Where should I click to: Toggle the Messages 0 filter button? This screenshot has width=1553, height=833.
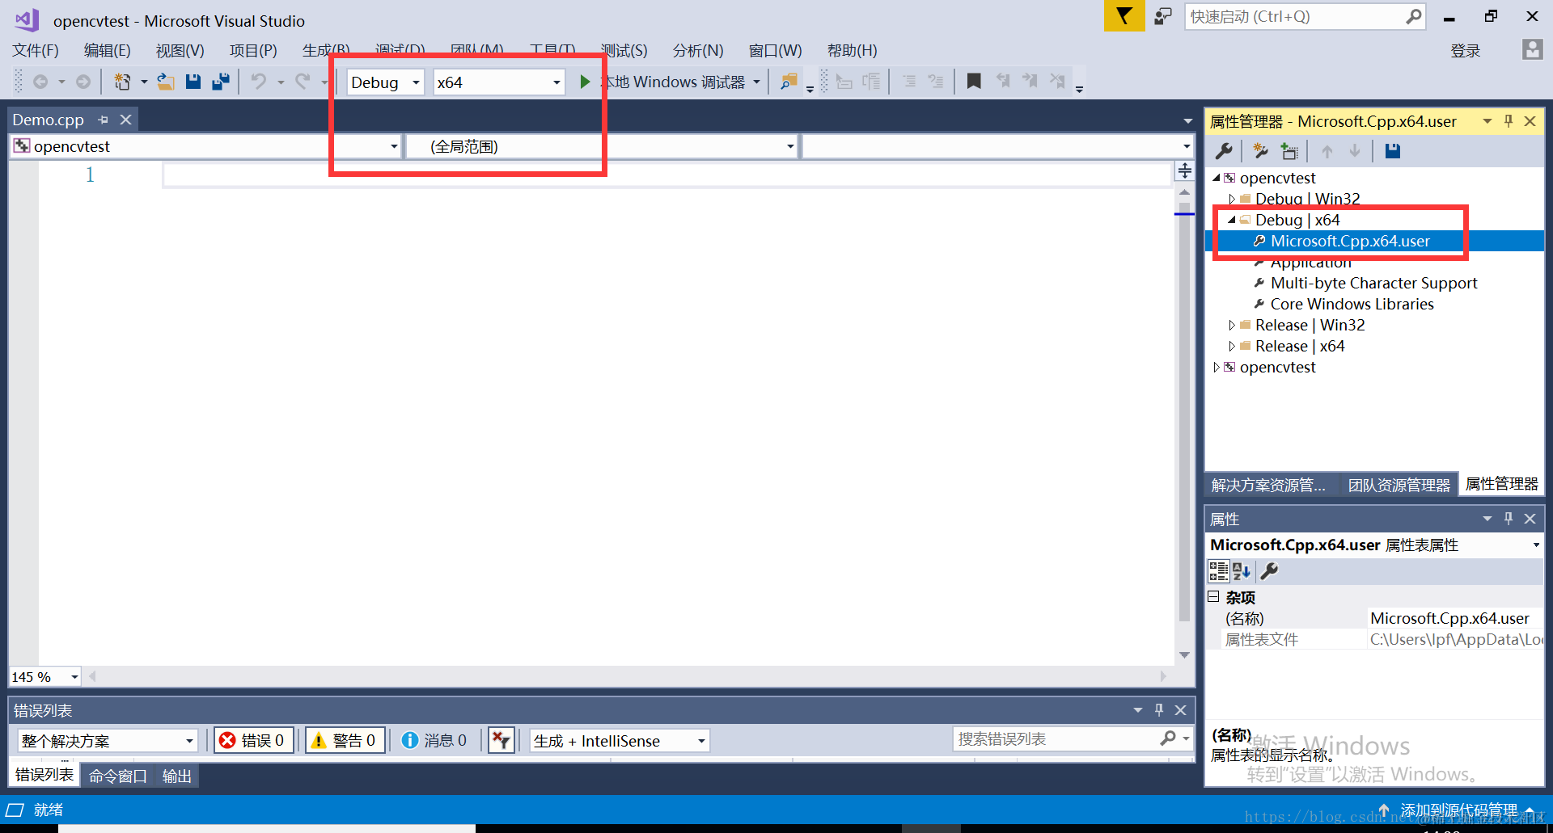pos(434,740)
